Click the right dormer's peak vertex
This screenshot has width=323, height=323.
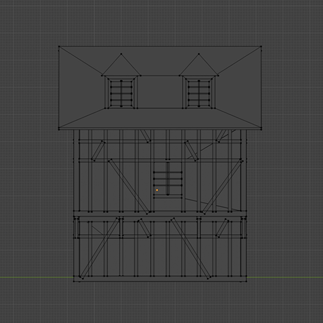pyautogui.click(x=199, y=54)
